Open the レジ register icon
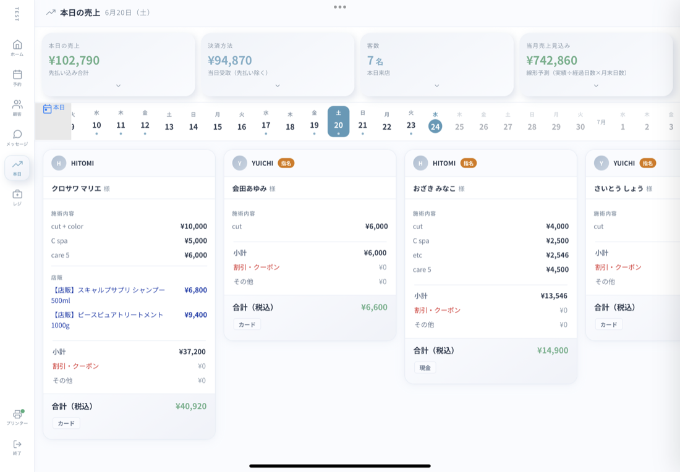Viewport: 680px width, 472px height. tap(17, 197)
